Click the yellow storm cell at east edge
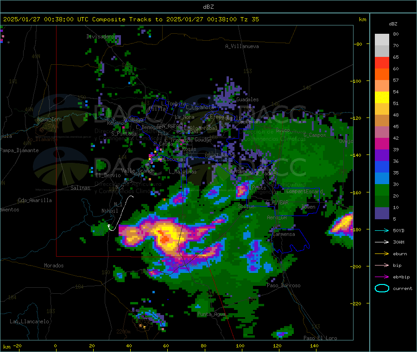This screenshot has width=417, height=352. [x=343, y=223]
